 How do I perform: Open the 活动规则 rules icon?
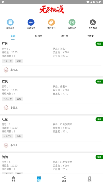click(x=10, y=22)
